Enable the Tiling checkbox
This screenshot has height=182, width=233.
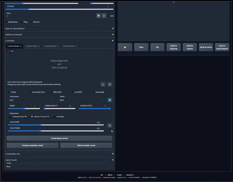(x=22, y=22)
